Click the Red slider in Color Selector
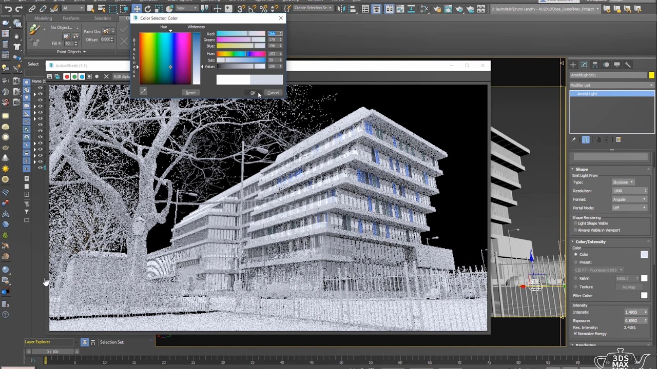 coord(241,34)
